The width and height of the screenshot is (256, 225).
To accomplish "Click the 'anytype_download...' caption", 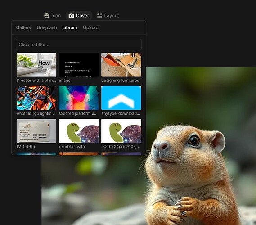I will pyautogui.click(x=121, y=113).
